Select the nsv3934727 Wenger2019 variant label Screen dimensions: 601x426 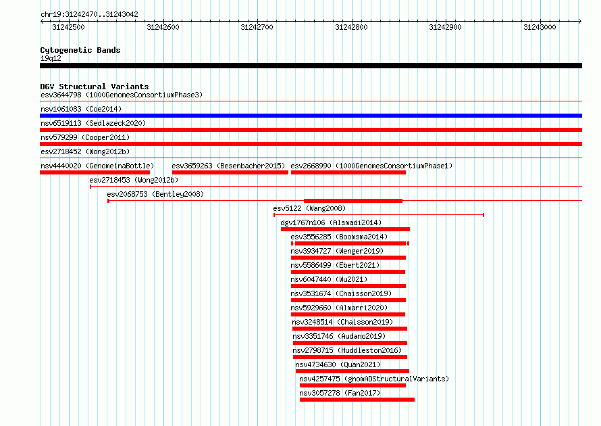click(337, 251)
